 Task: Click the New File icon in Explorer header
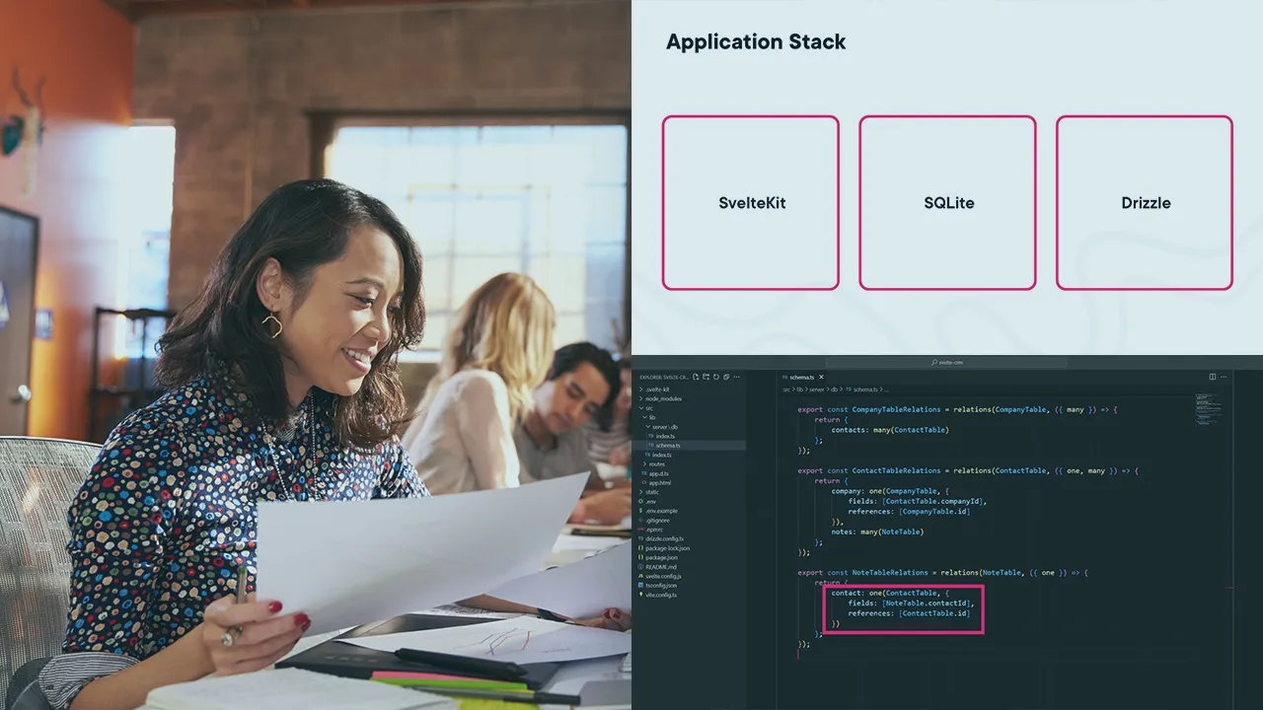696,377
